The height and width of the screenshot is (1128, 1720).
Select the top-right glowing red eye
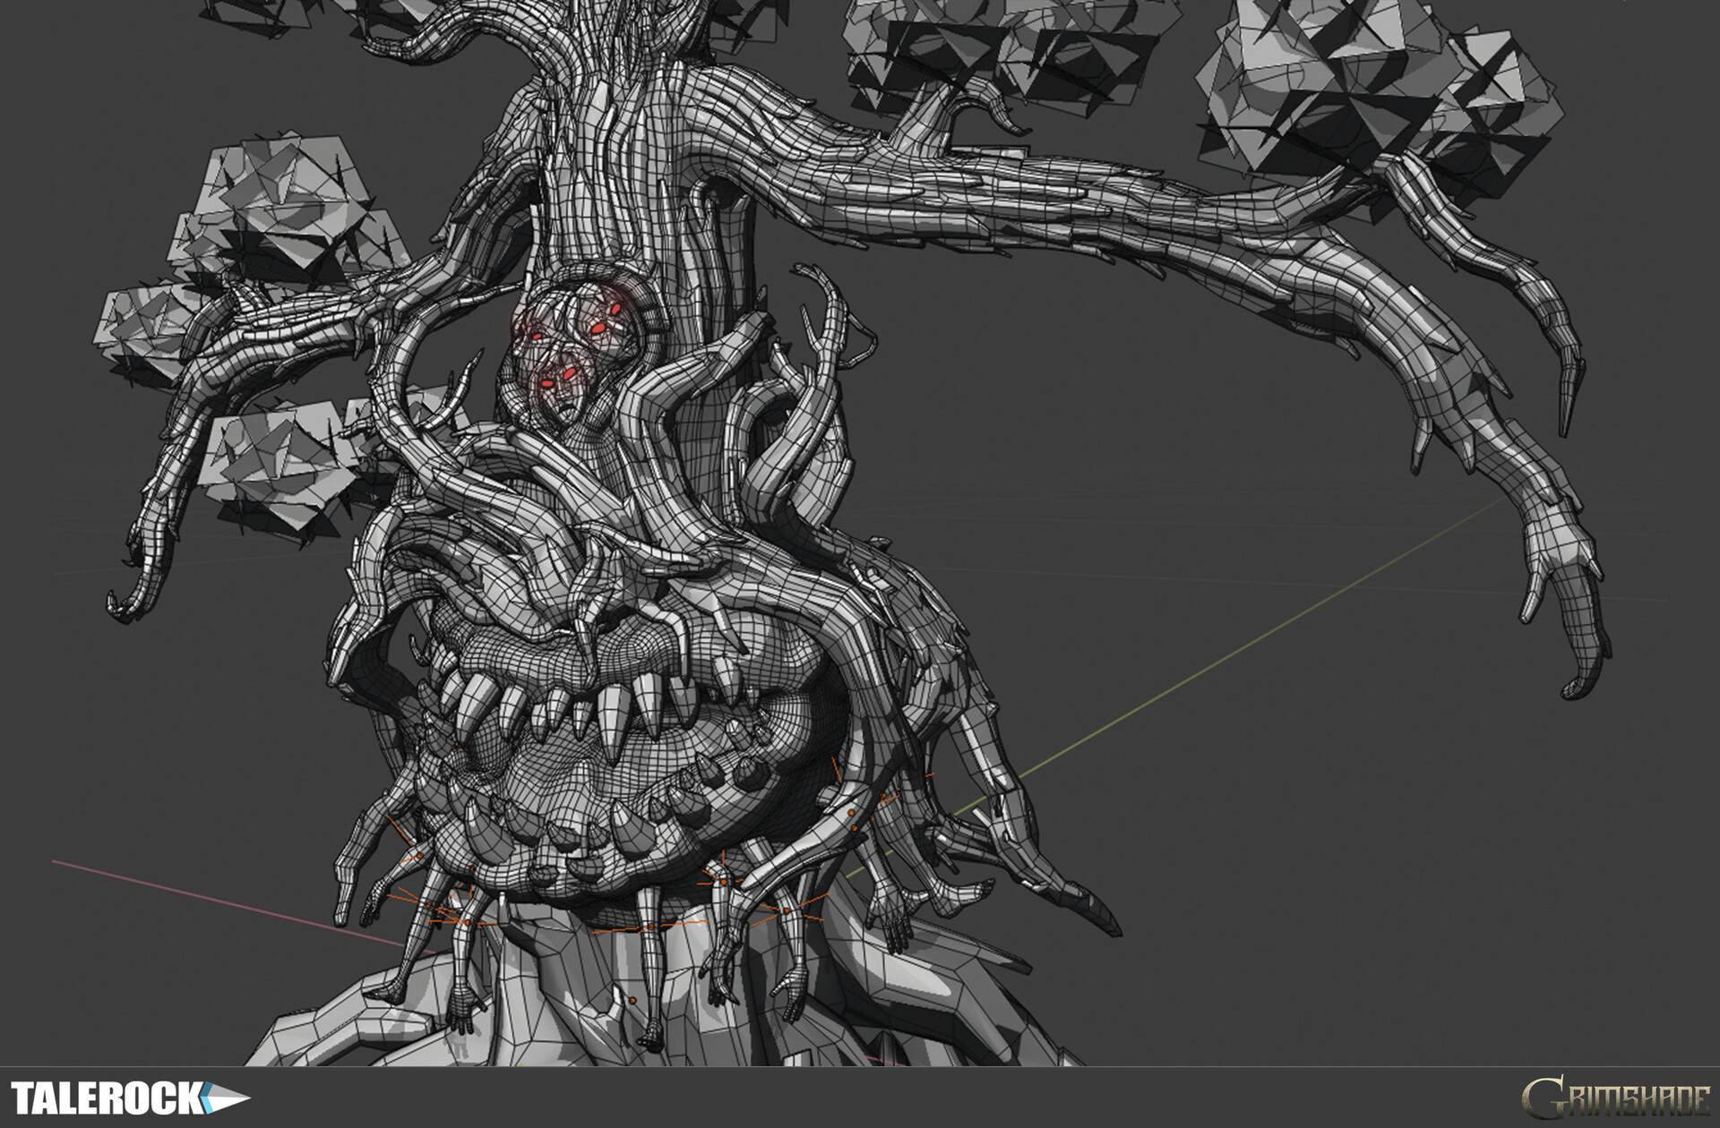click(616, 309)
